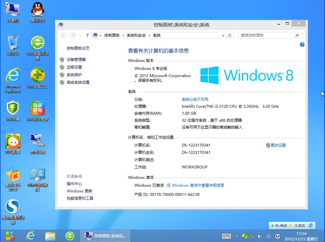Viewport: 325px width, 242px height.
Task: Click the 360 green plus tray icon
Action: (245, 236)
